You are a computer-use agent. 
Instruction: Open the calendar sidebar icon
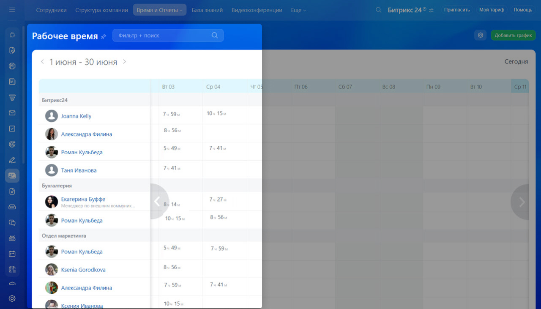tap(12, 254)
